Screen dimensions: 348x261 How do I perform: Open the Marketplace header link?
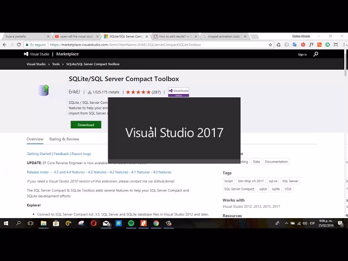click(x=67, y=54)
